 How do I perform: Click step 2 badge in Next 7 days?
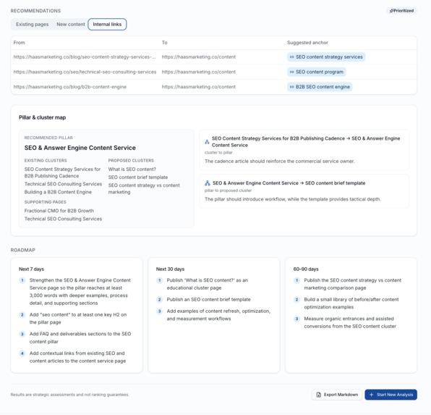(x=22, y=315)
